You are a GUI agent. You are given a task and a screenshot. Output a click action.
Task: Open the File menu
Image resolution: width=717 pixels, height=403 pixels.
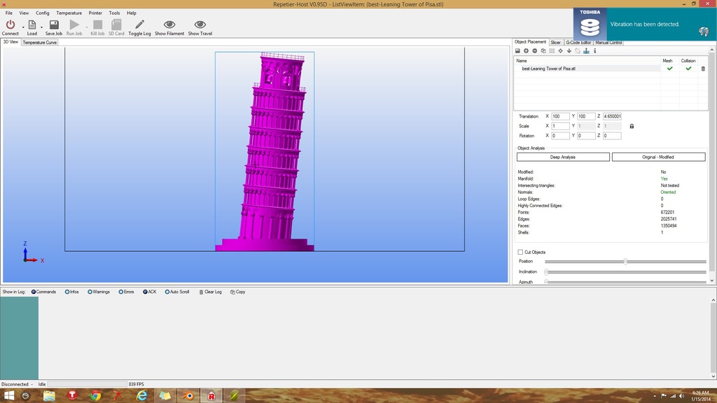8,13
